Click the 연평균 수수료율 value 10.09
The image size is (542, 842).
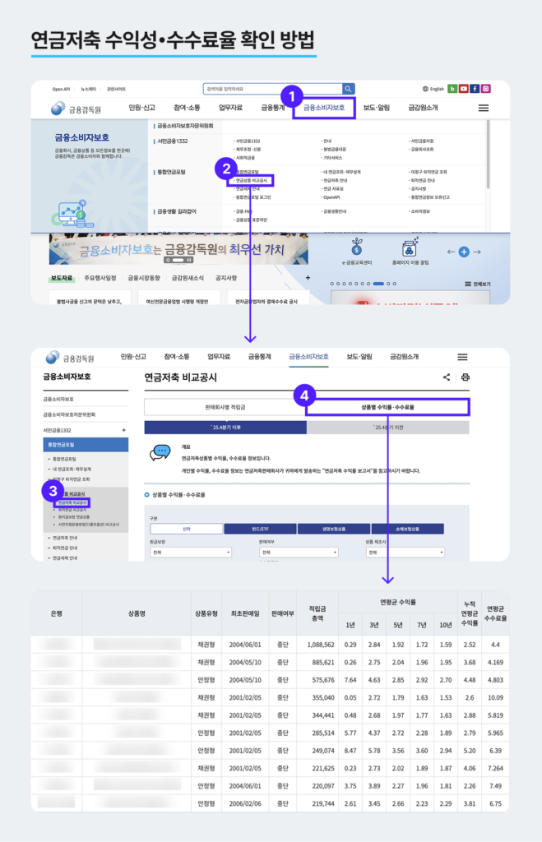pos(495,697)
